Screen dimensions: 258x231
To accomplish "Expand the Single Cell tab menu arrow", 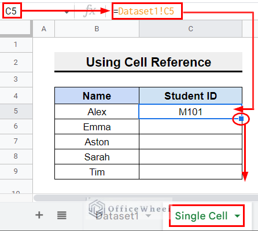I will click(237, 216).
